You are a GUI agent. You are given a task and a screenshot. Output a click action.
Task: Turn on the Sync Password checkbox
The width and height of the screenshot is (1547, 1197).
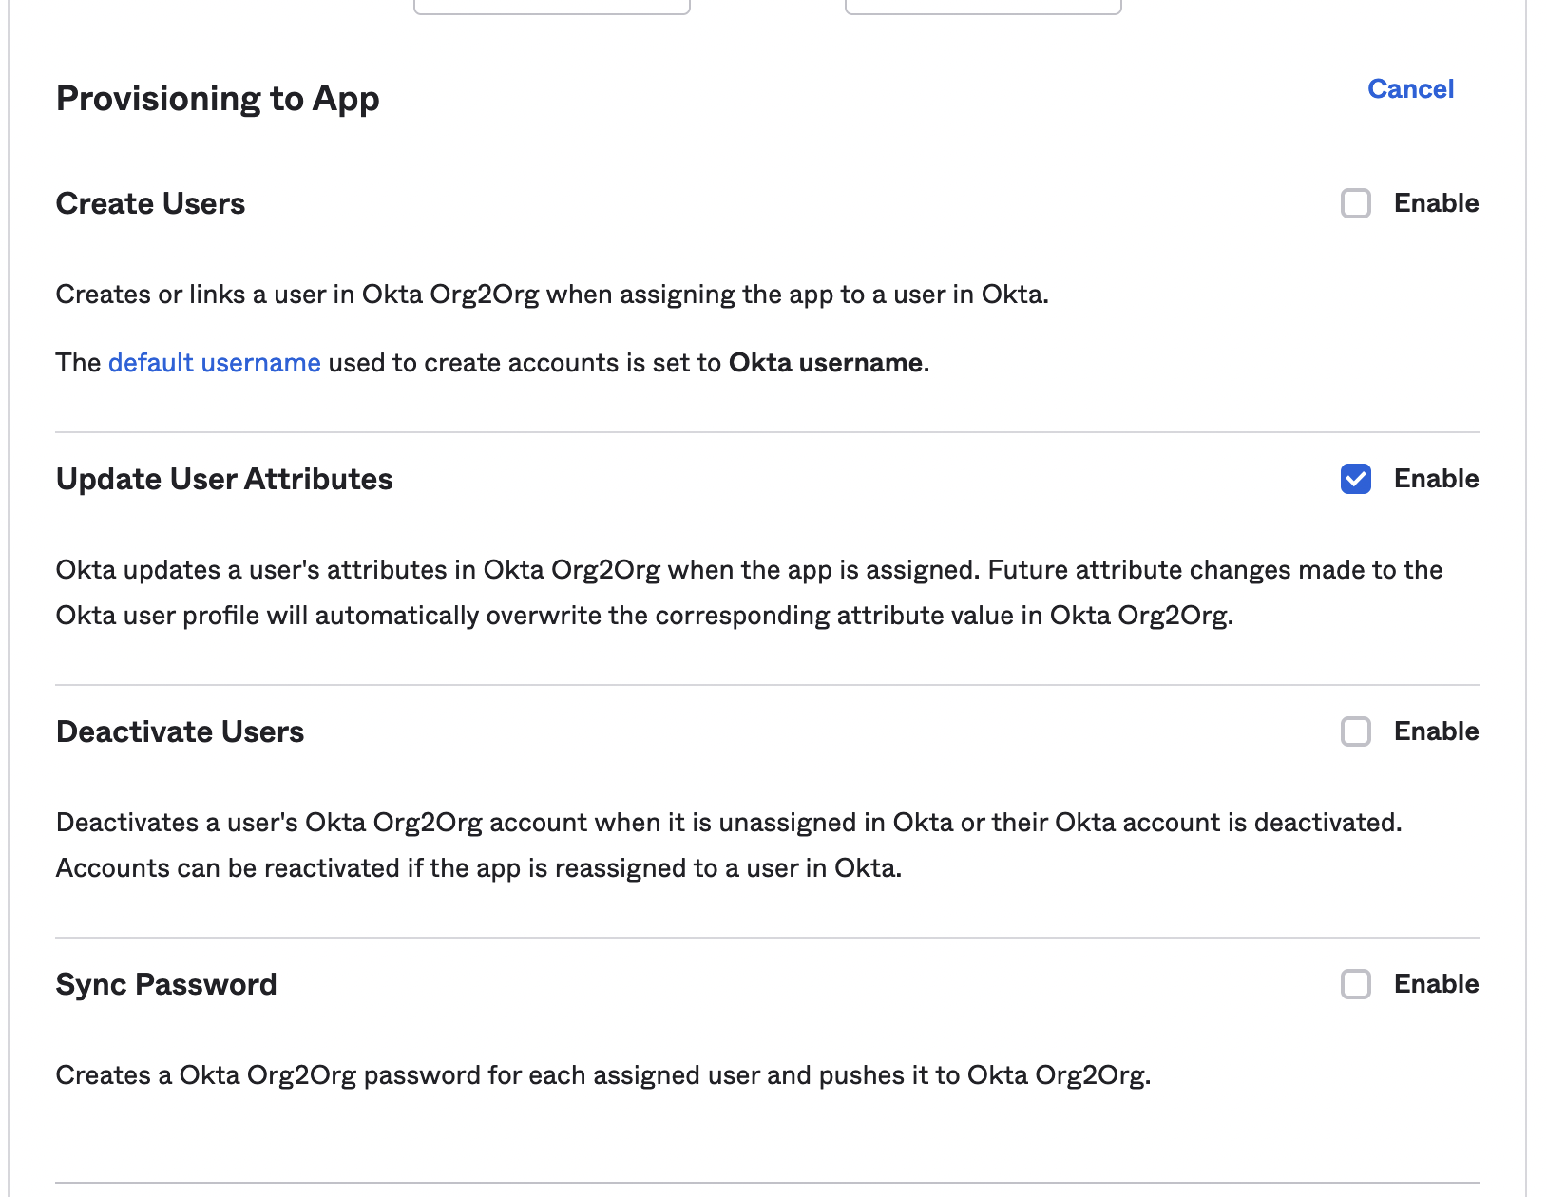[x=1355, y=984]
